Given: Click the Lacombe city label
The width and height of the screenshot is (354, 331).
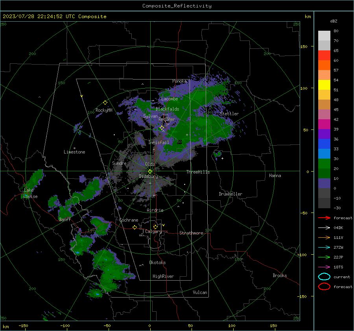Looking at the screenshot, I should pos(170,99).
